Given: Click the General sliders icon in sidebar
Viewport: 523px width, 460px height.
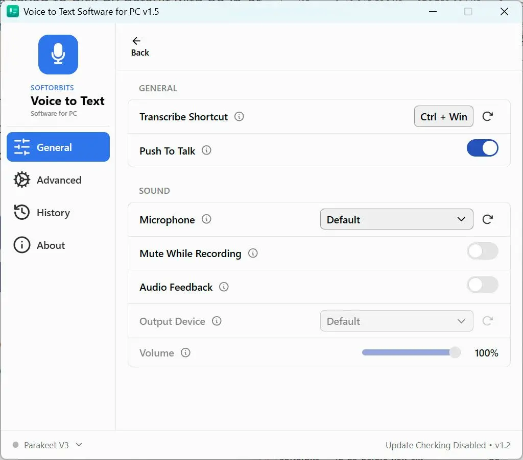Looking at the screenshot, I should (22, 147).
